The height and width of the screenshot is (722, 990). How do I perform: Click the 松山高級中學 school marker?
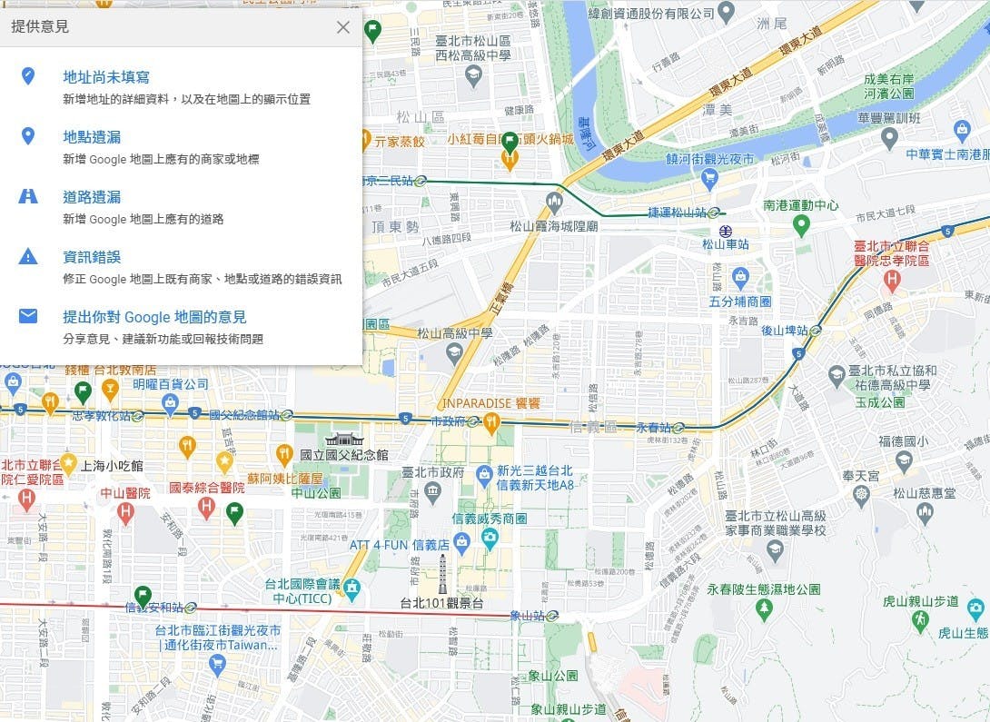(454, 353)
